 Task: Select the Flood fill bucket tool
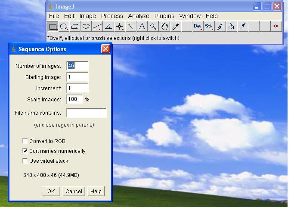(231, 27)
